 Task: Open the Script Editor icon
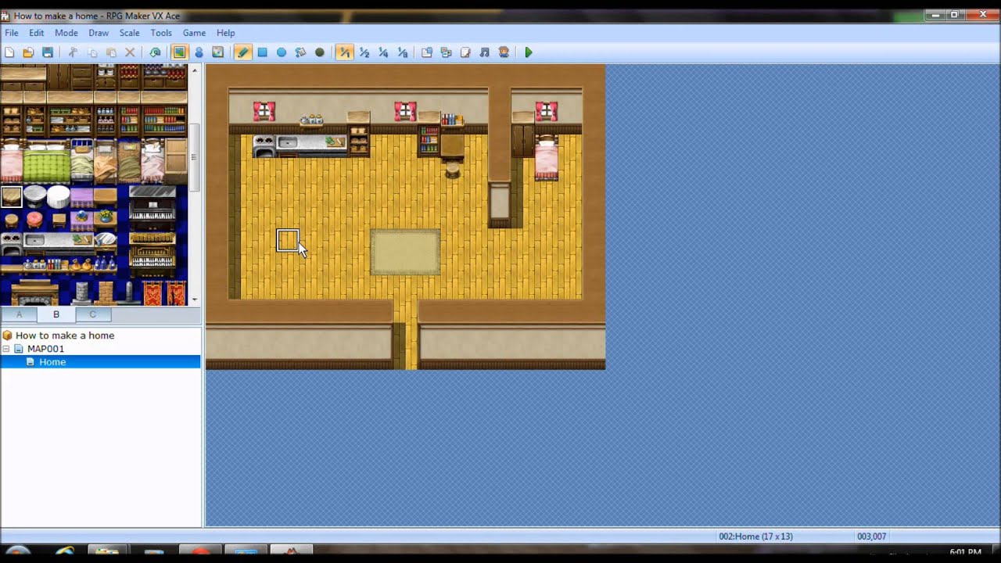click(x=465, y=52)
